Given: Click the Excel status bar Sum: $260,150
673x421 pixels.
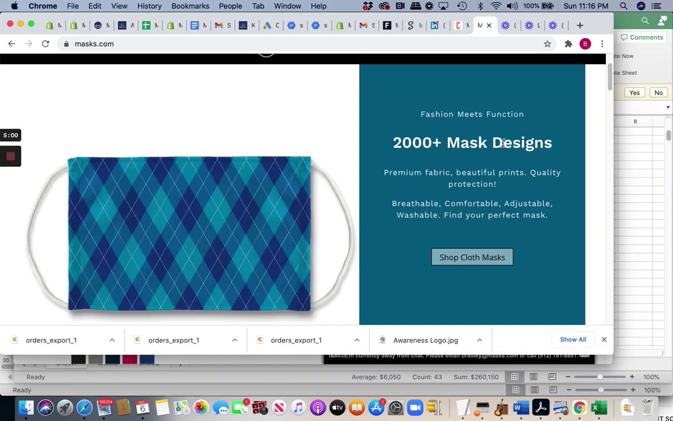Looking at the screenshot, I should click(476, 377).
